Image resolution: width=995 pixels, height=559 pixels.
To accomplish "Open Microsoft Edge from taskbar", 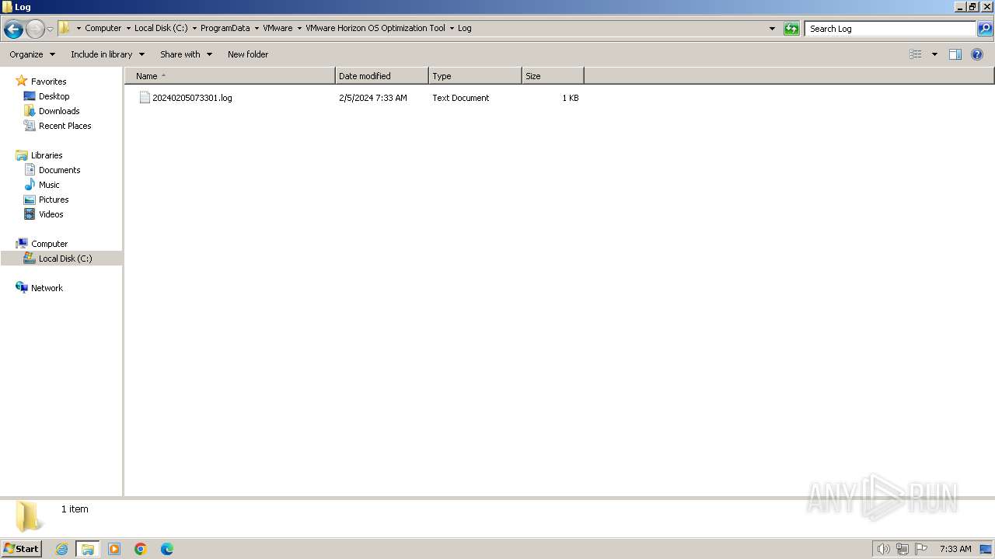I will point(167,549).
